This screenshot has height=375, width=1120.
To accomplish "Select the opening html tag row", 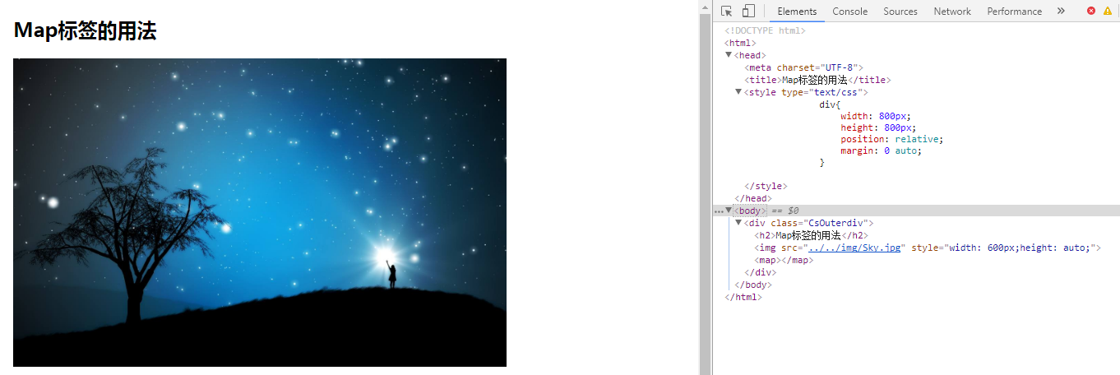I will point(740,43).
